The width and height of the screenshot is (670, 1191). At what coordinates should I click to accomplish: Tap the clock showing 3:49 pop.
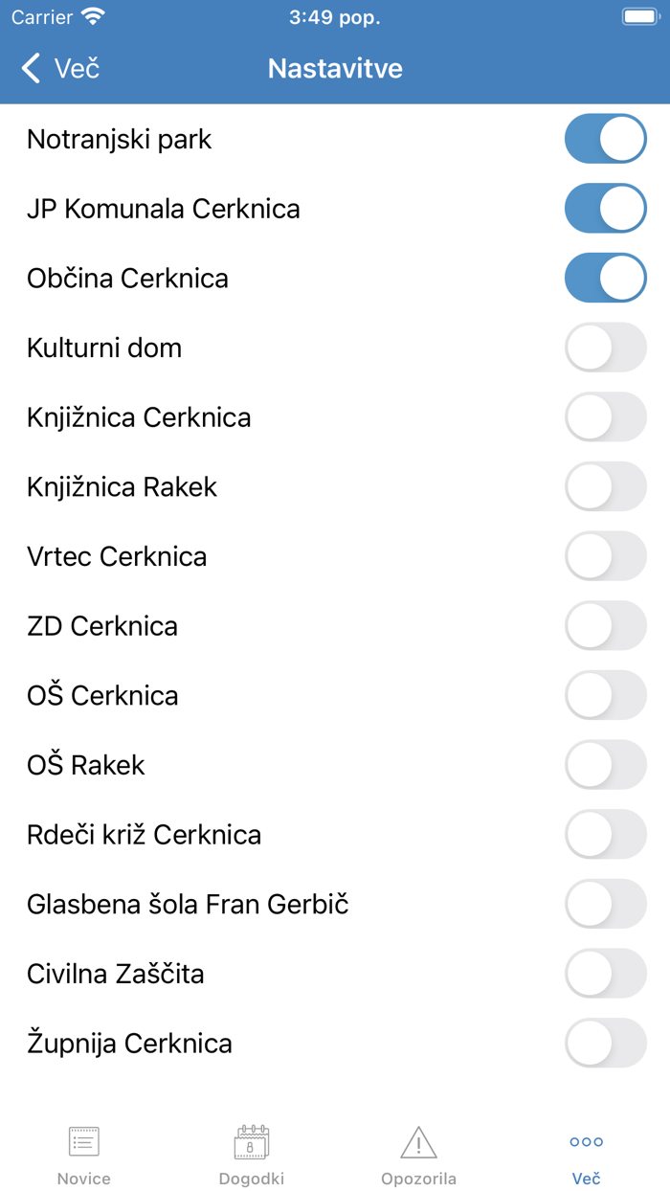tap(334, 16)
